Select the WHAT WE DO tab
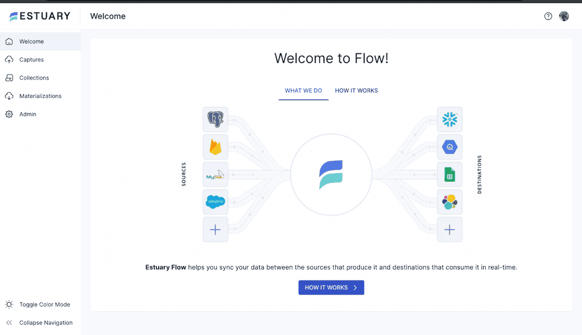Screen dimensions: 582x335 tap(303, 90)
